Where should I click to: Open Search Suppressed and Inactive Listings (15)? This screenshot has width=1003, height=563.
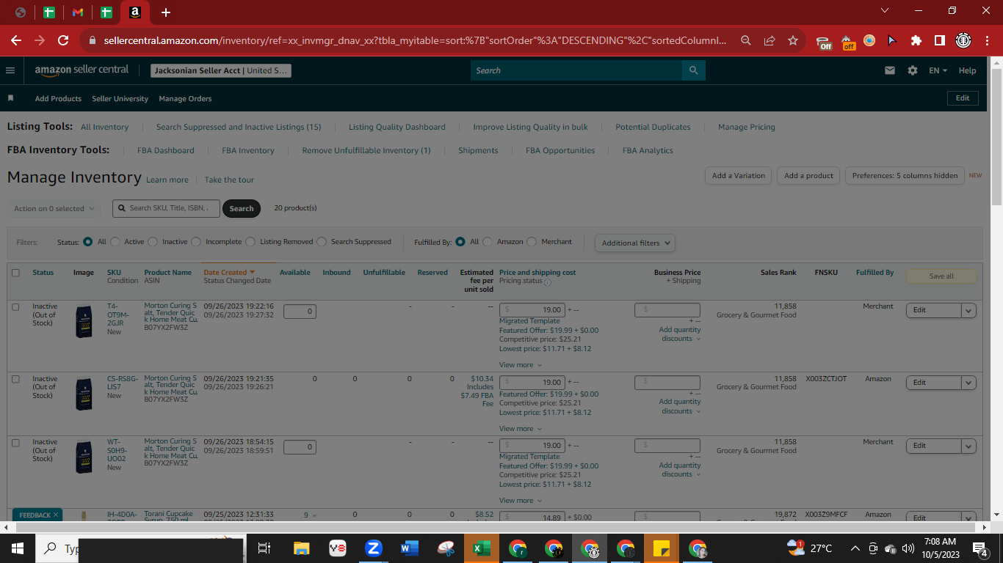[239, 127]
